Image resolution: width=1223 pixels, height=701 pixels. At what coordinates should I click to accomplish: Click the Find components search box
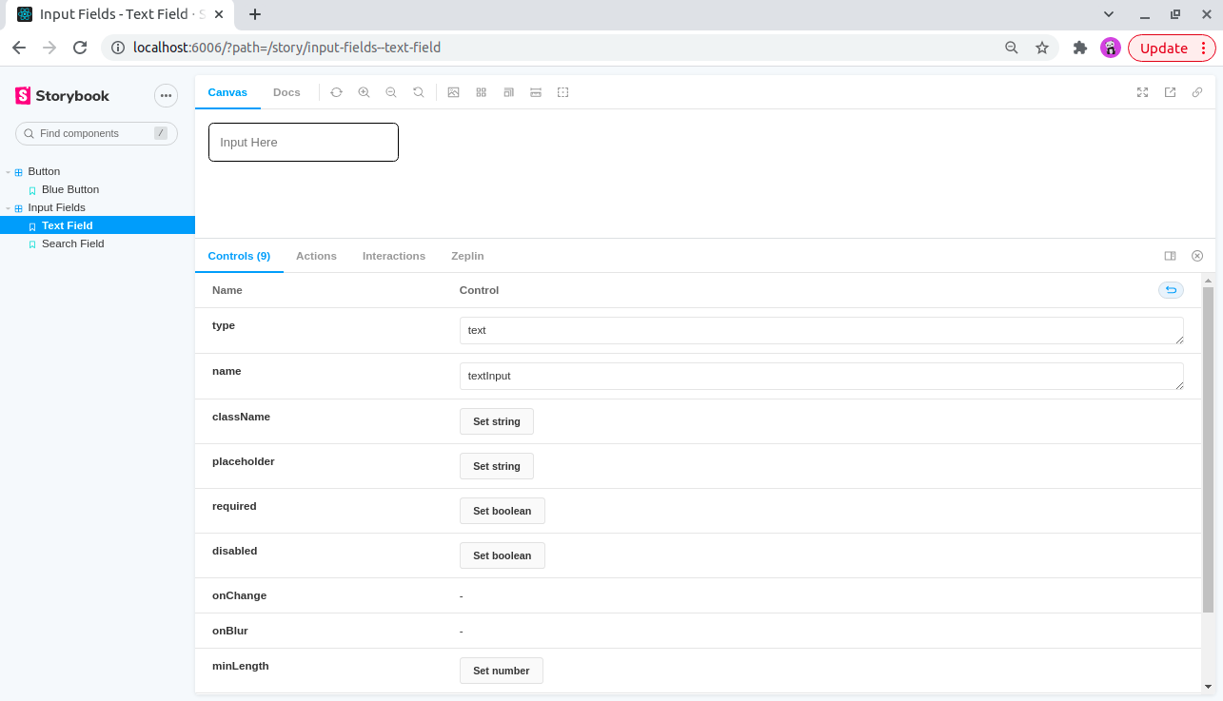[x=96, y=133]
